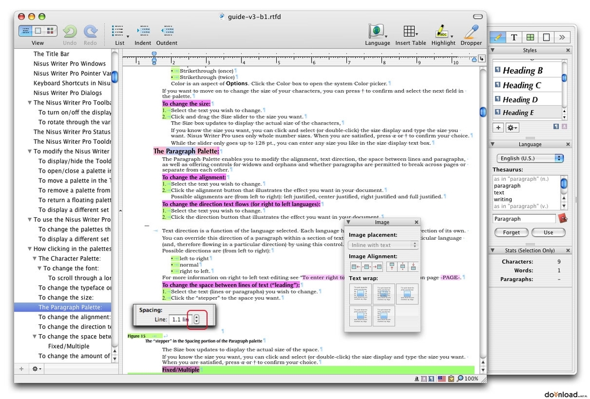Align image to vertical middle
This screenshot has width=590, height=399.
(403, 267)
